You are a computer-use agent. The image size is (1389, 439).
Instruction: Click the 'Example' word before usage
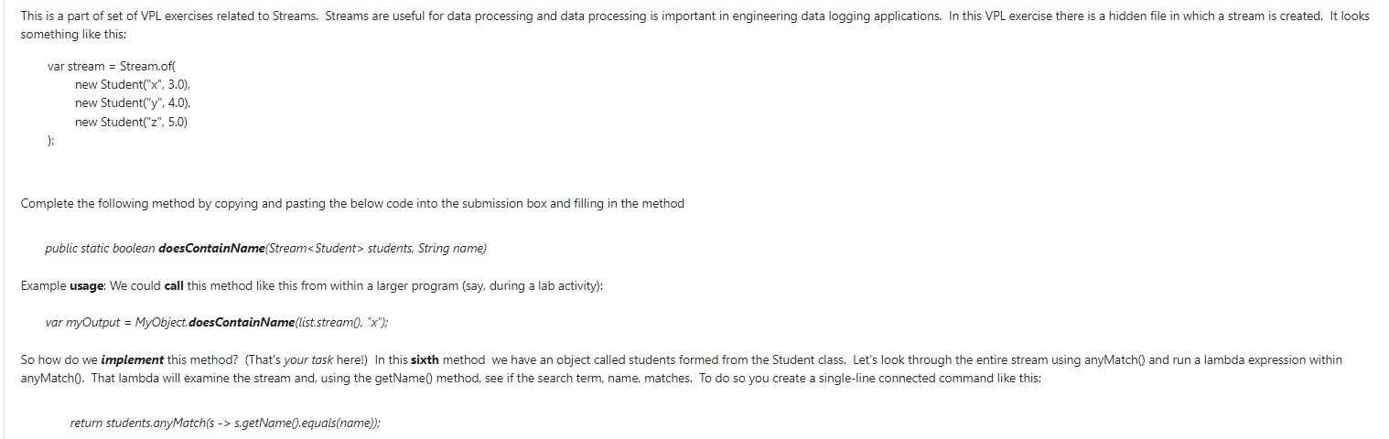tap(43, 286)
